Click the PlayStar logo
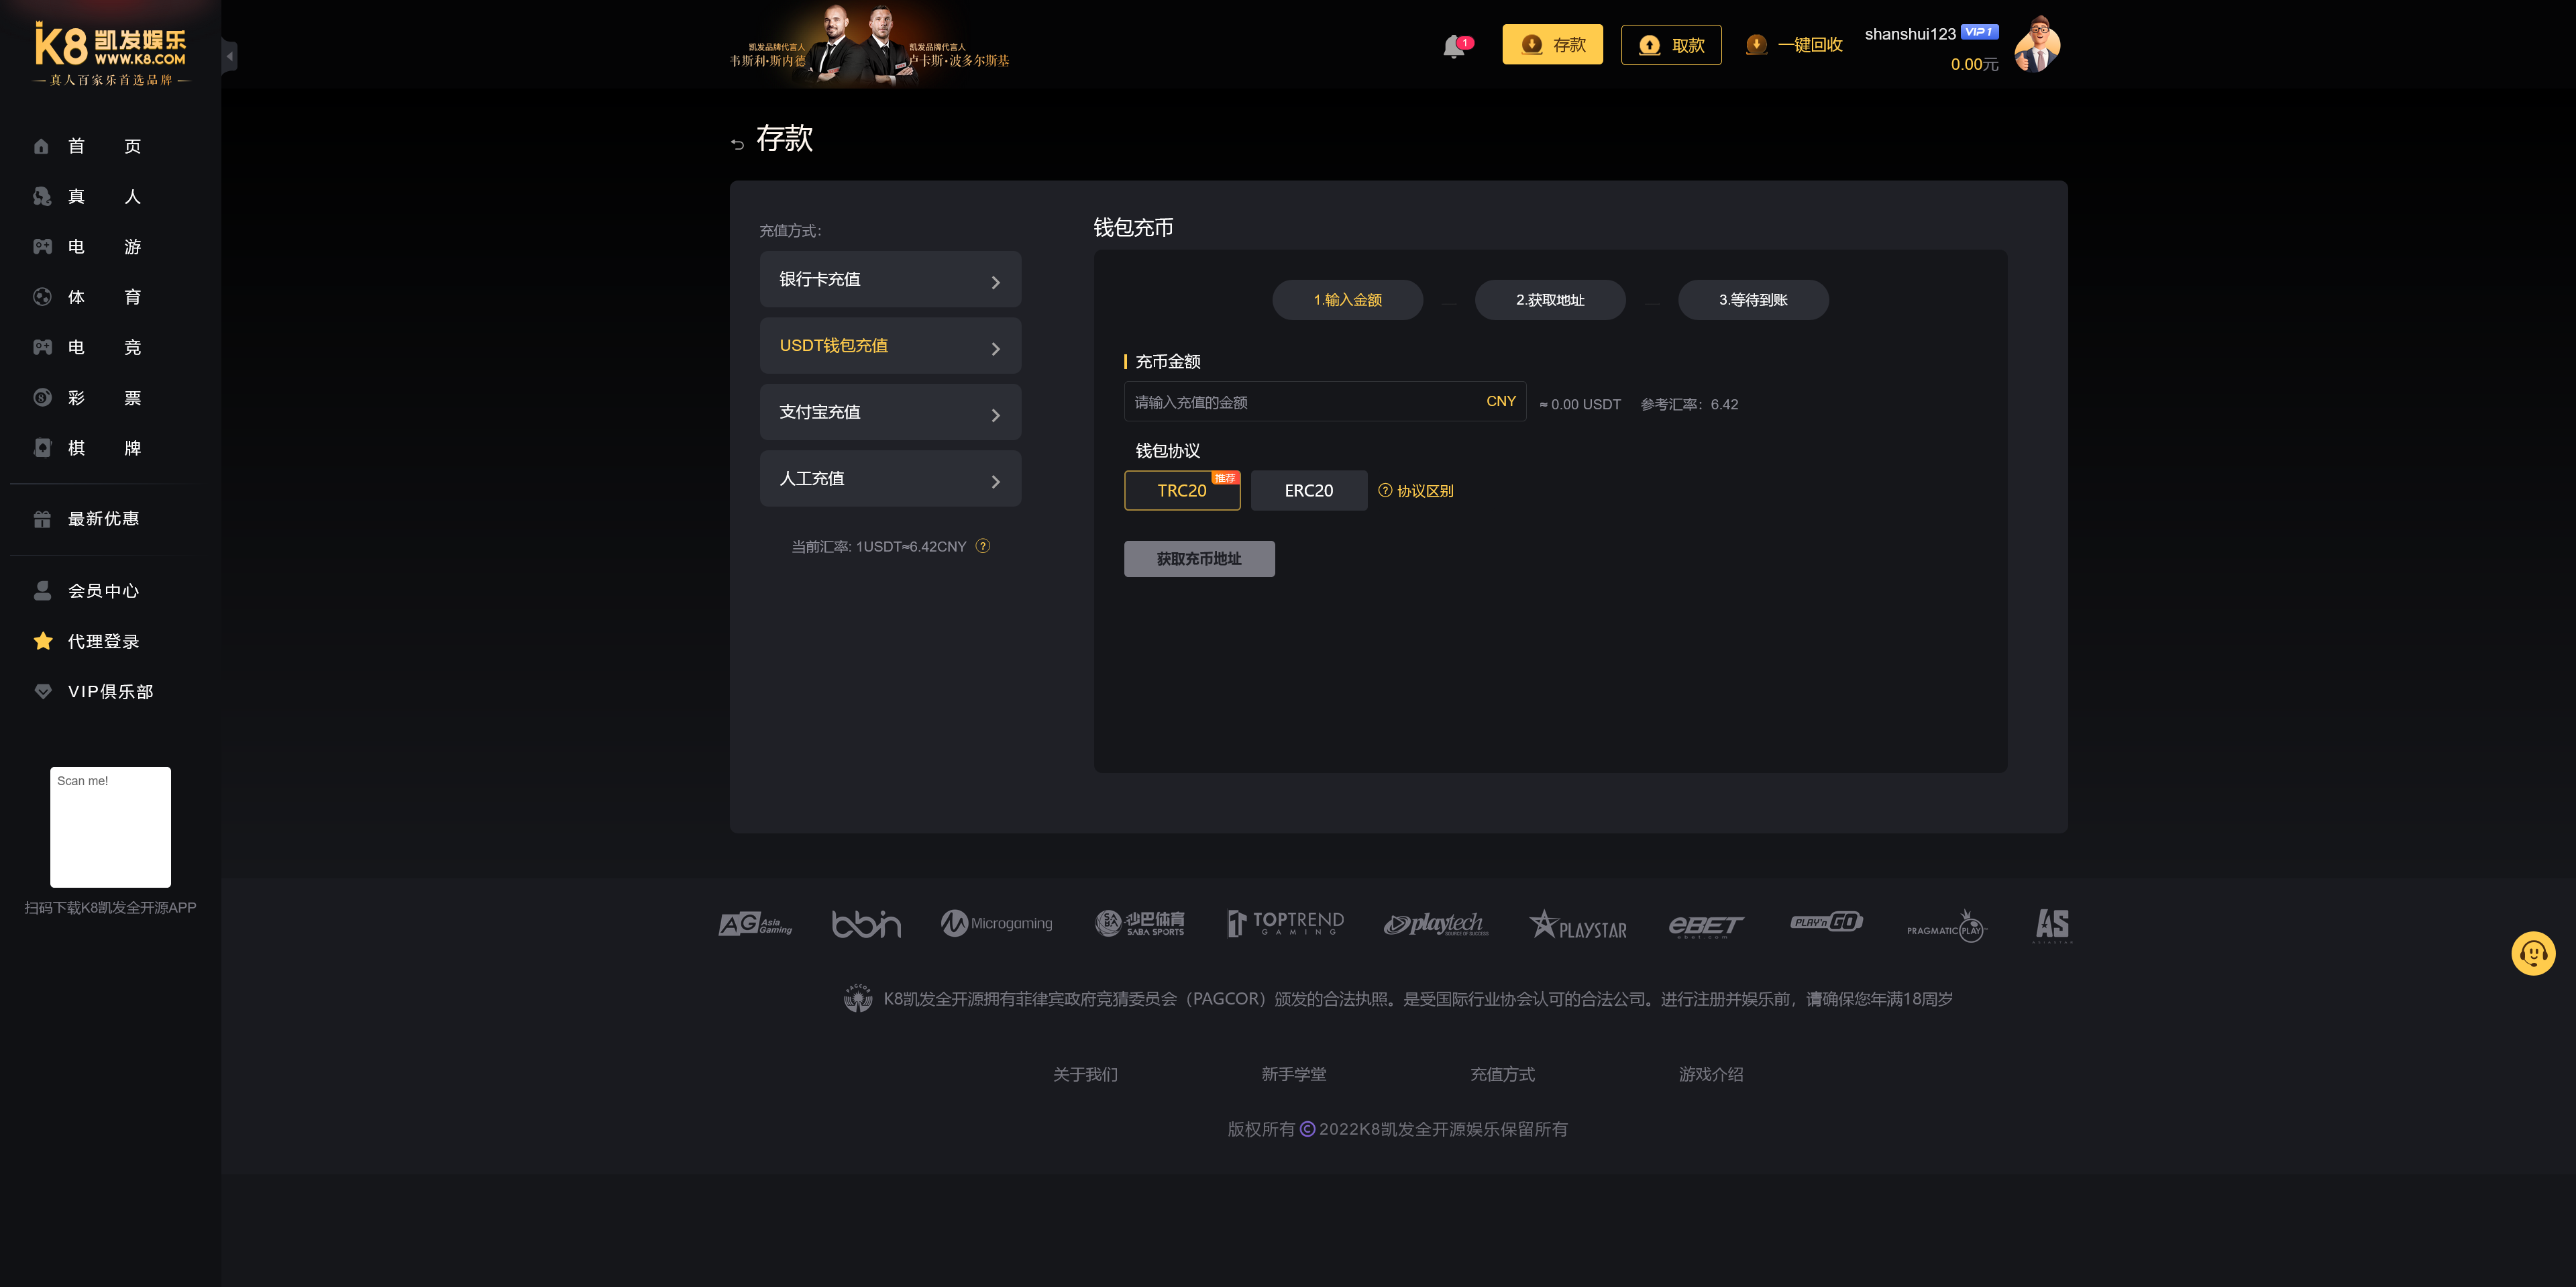 (1578, 925)
